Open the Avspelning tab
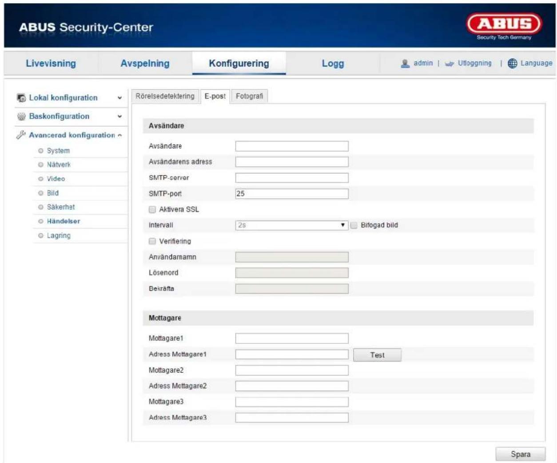This screenshot has height=463, width=557. [145, 63]
